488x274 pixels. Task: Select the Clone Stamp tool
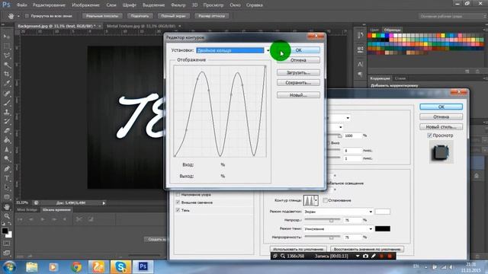7,112
